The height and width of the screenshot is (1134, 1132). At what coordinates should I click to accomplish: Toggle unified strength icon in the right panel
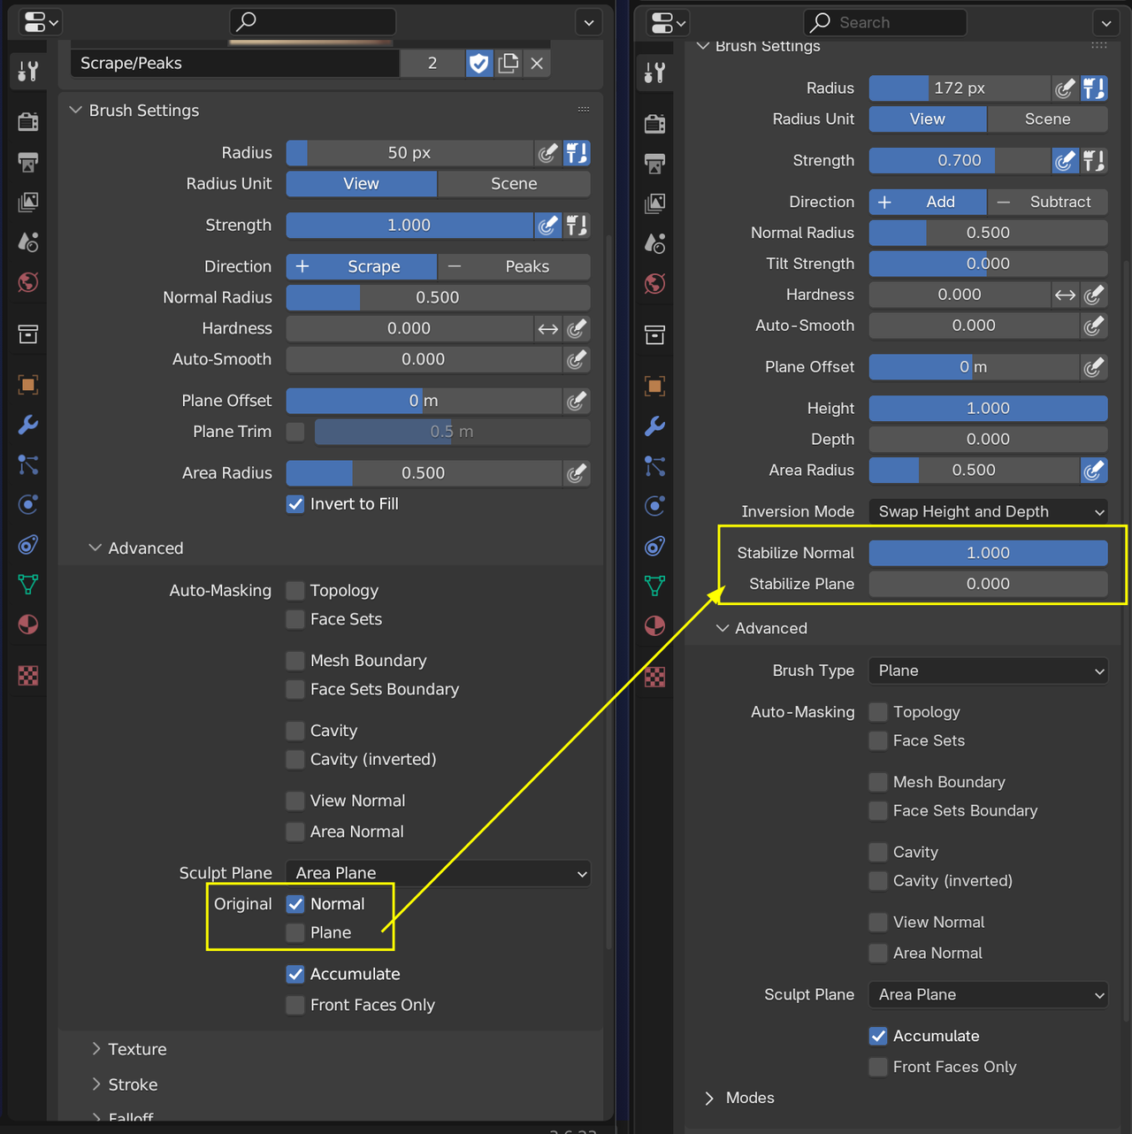[1094, 161]
